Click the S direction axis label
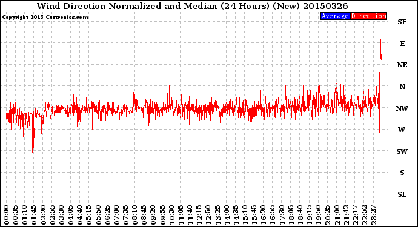Image resolution: width=418 pixels, height=227 pixels. [402, 173]
